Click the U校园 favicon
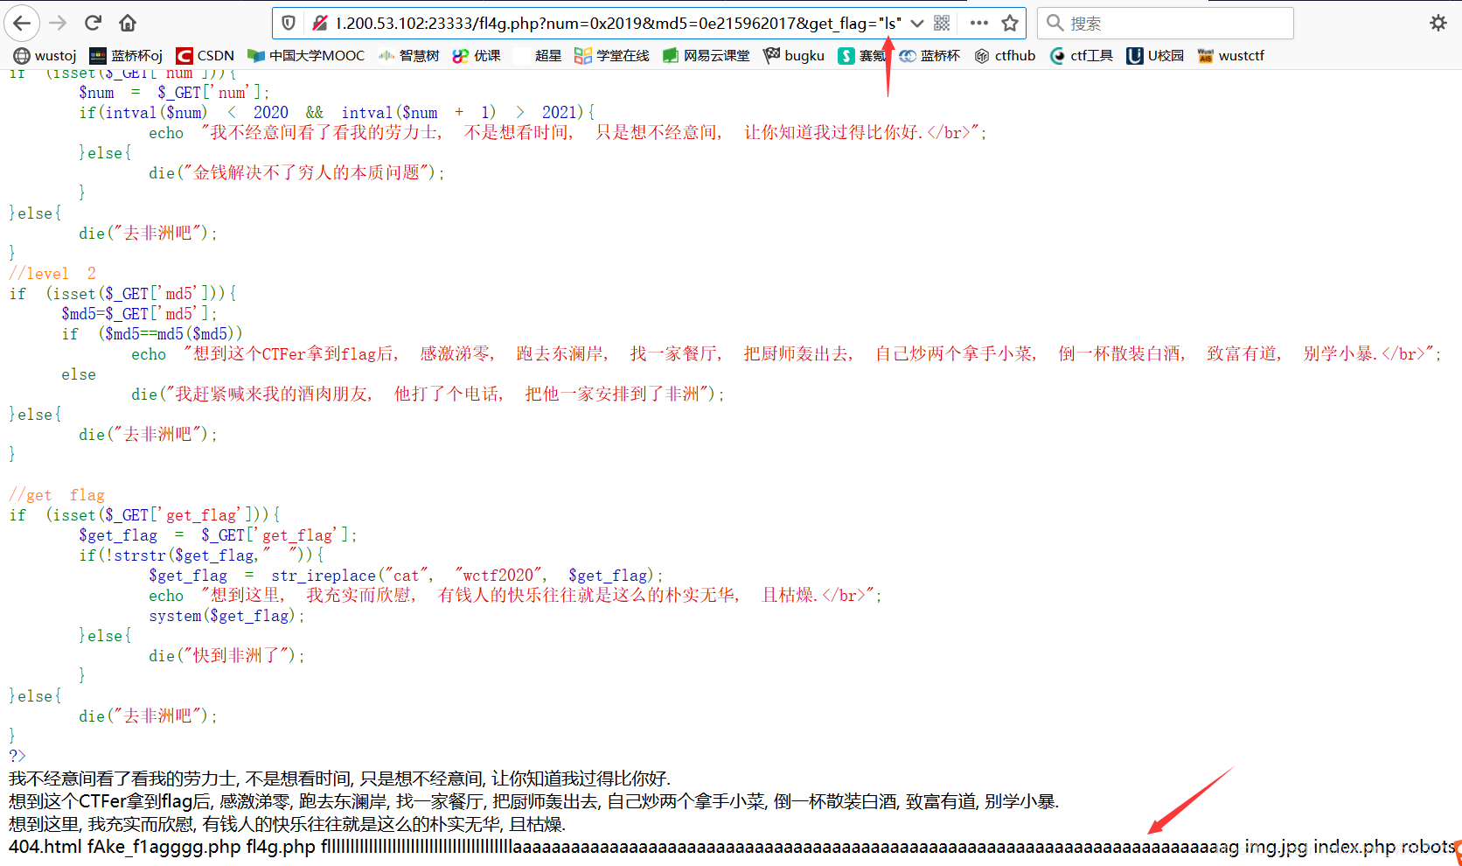This screenshot has width=1462, height=866. 1135,56
